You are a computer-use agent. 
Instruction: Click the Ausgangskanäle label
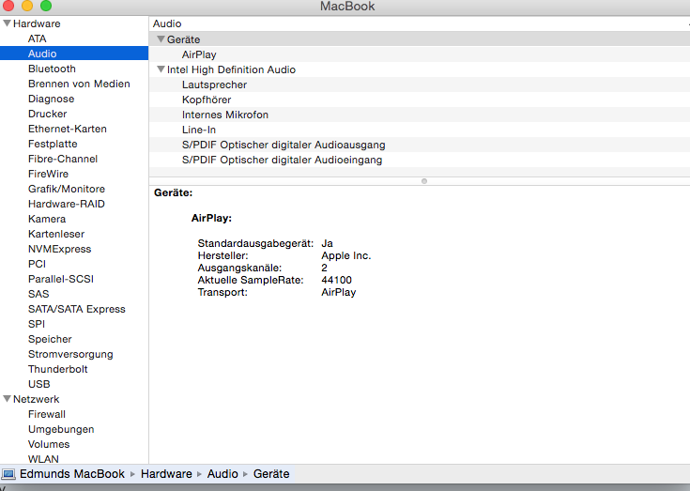[239, 268]
